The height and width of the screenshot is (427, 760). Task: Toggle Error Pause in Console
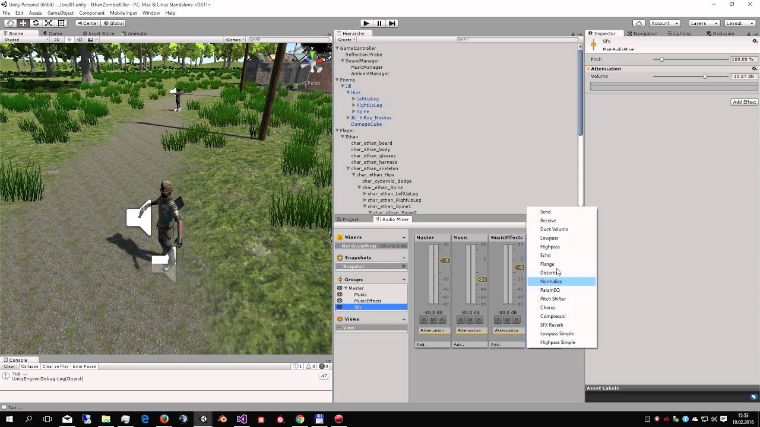pyautogui.click(x=84, y=367)
